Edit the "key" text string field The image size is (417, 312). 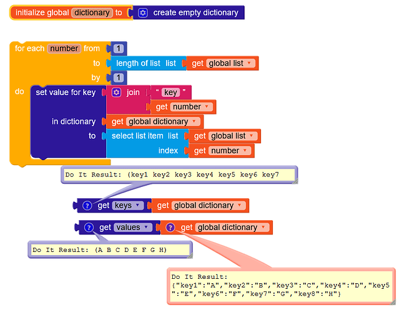(170, 93)
